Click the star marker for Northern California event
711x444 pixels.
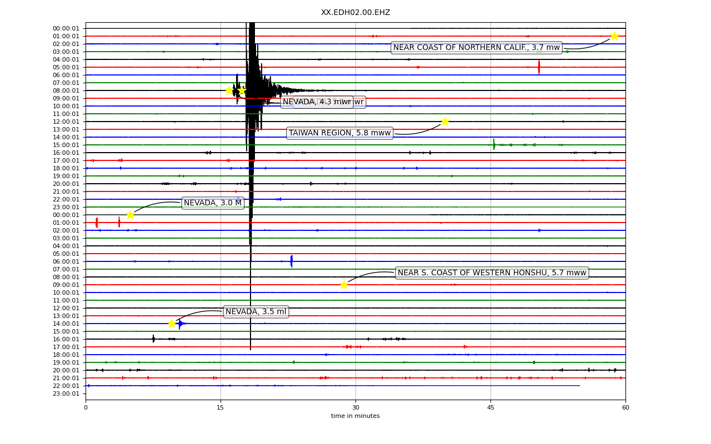coord(614,36)
